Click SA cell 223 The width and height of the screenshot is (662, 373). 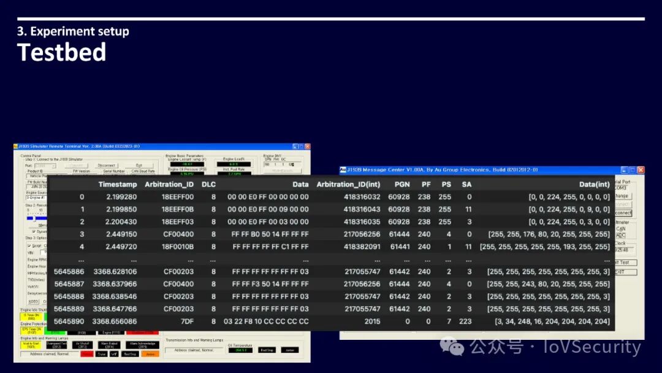tap(465, 321)
